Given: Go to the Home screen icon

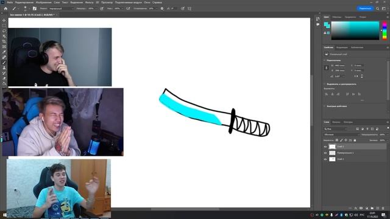Looking at the screenshot, I should tap(5, 9).
